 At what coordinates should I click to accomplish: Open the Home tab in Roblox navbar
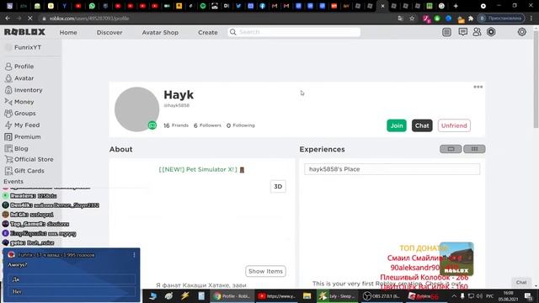coord(68,32)
